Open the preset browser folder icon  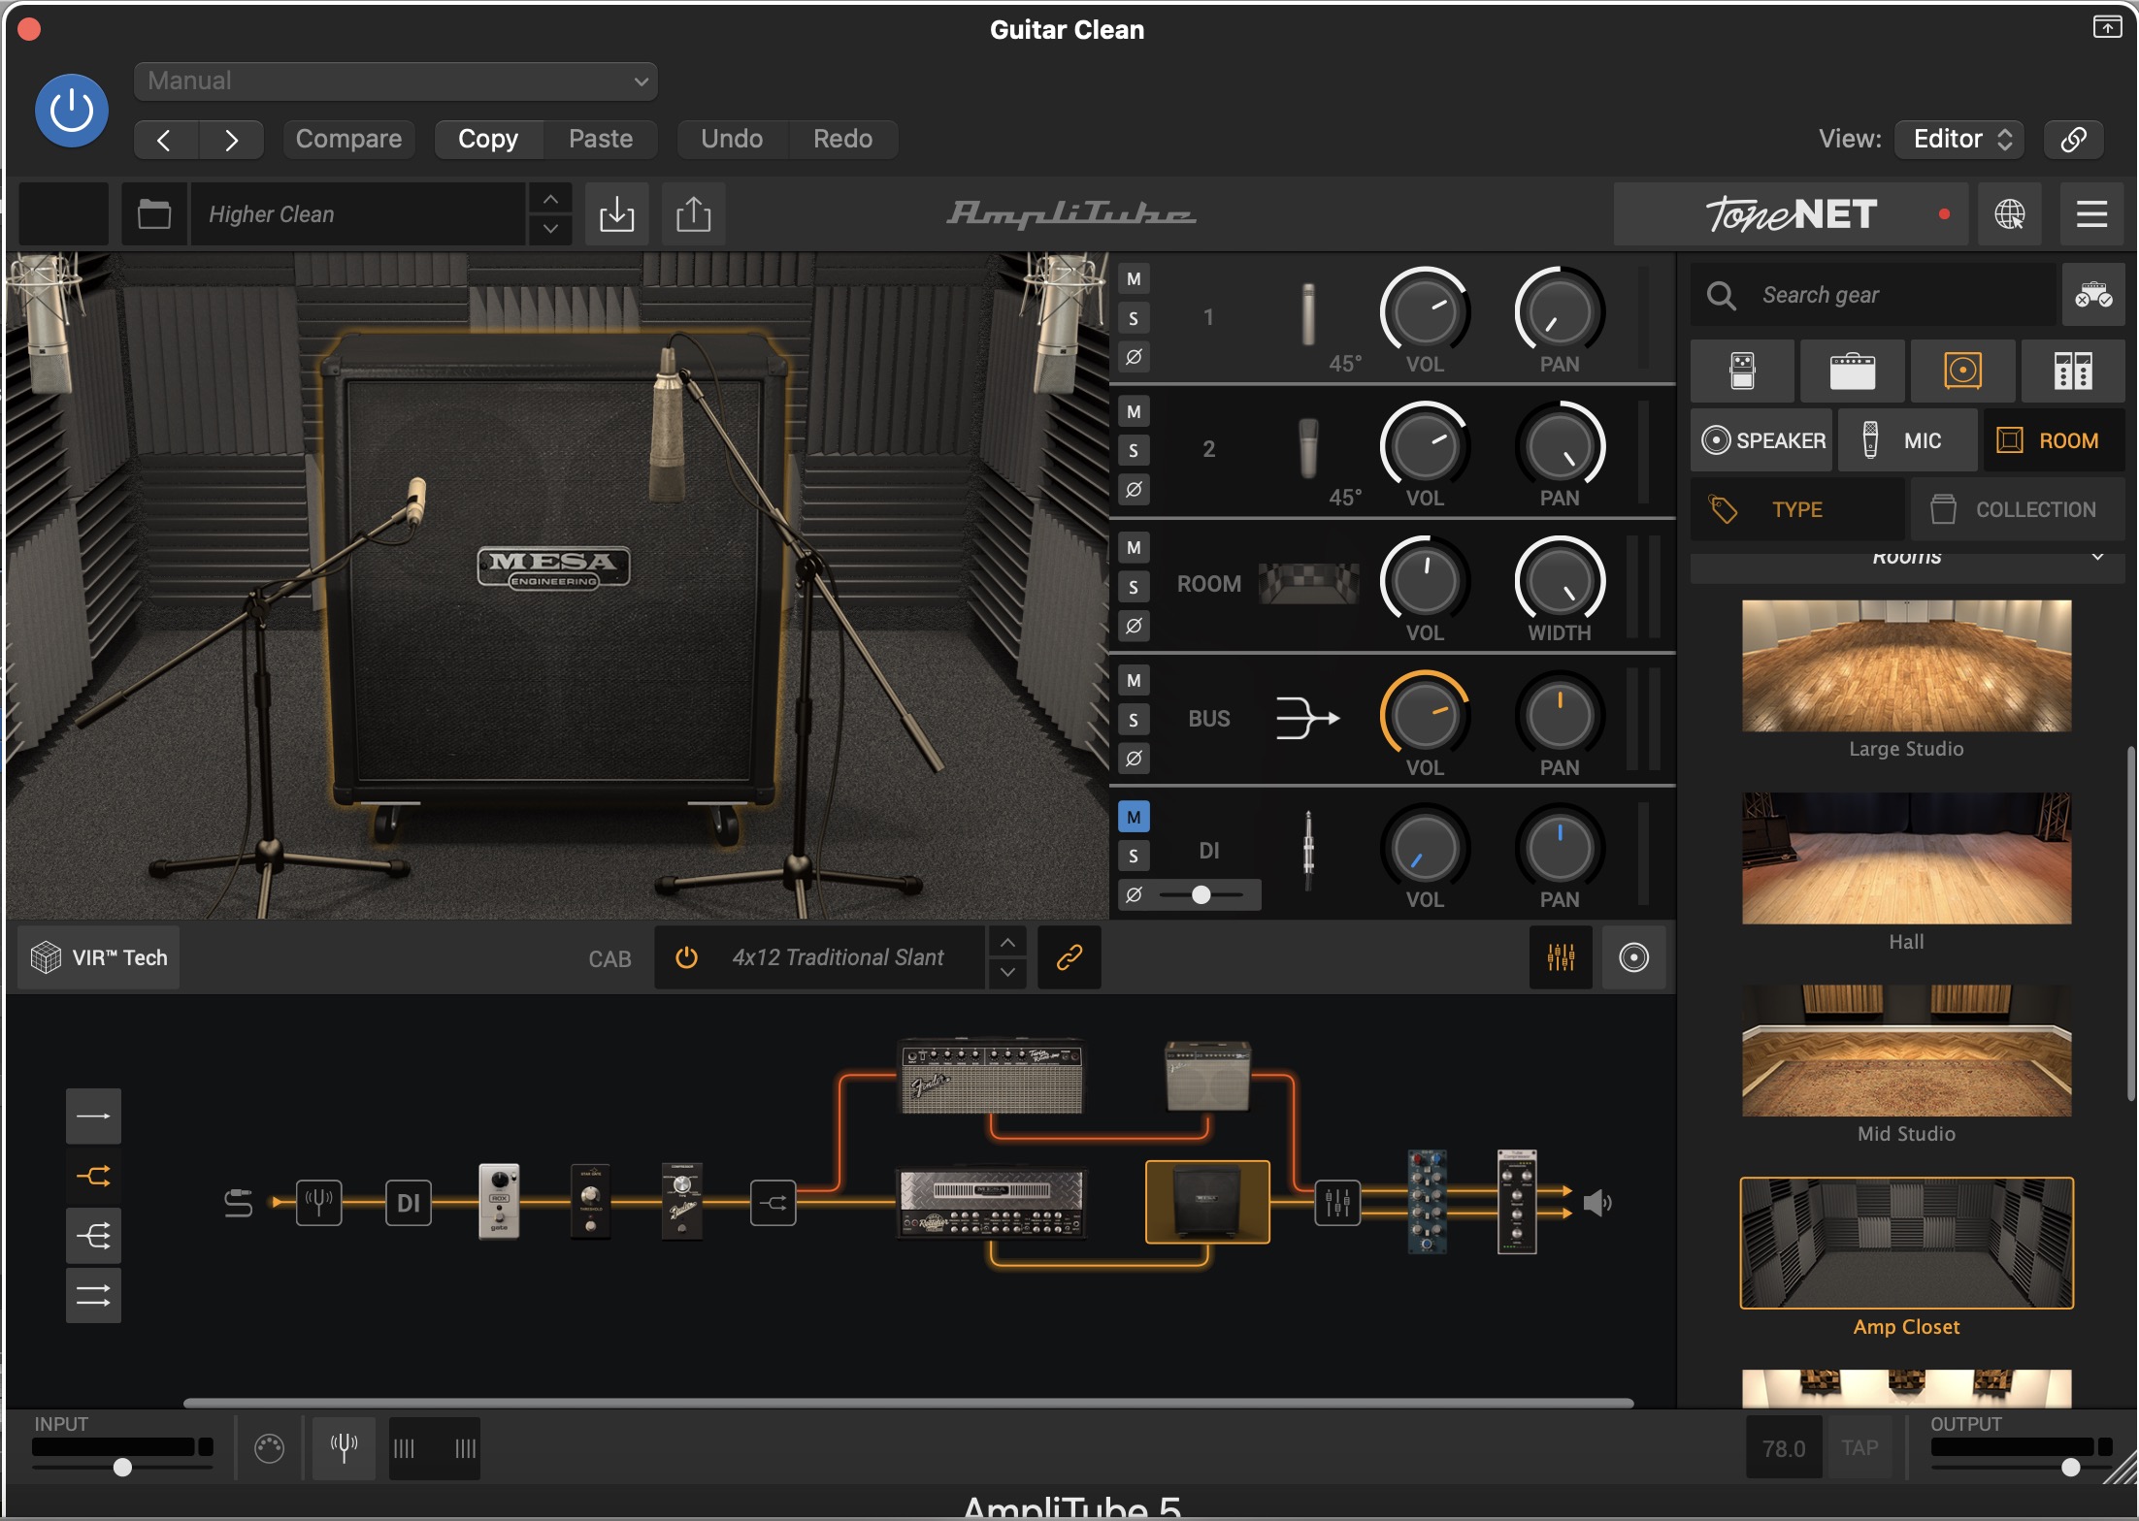point(154,213)
